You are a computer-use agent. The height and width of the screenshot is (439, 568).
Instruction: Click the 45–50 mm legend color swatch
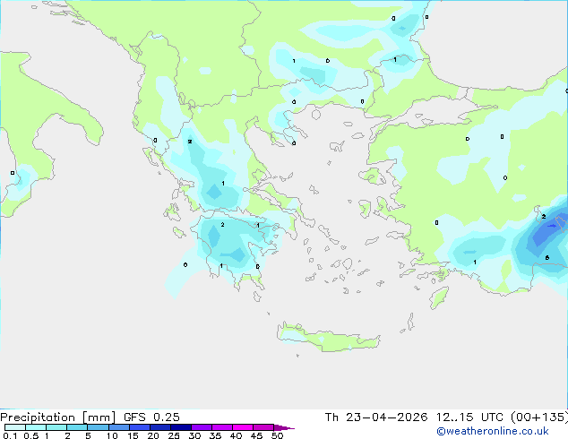click(x=263, y=427)
